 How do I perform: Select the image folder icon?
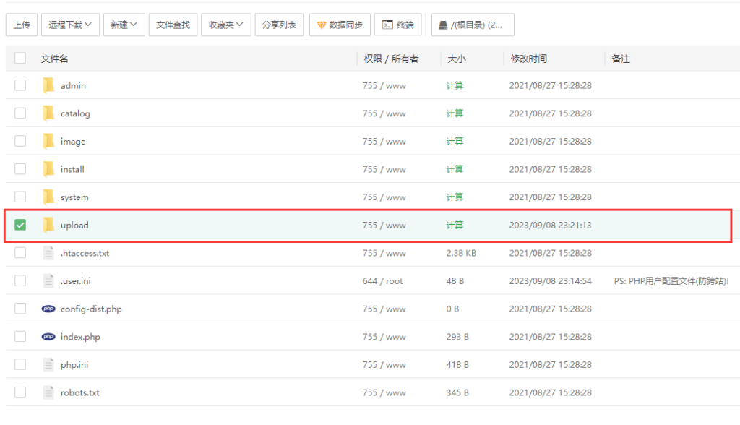point(49,141)
